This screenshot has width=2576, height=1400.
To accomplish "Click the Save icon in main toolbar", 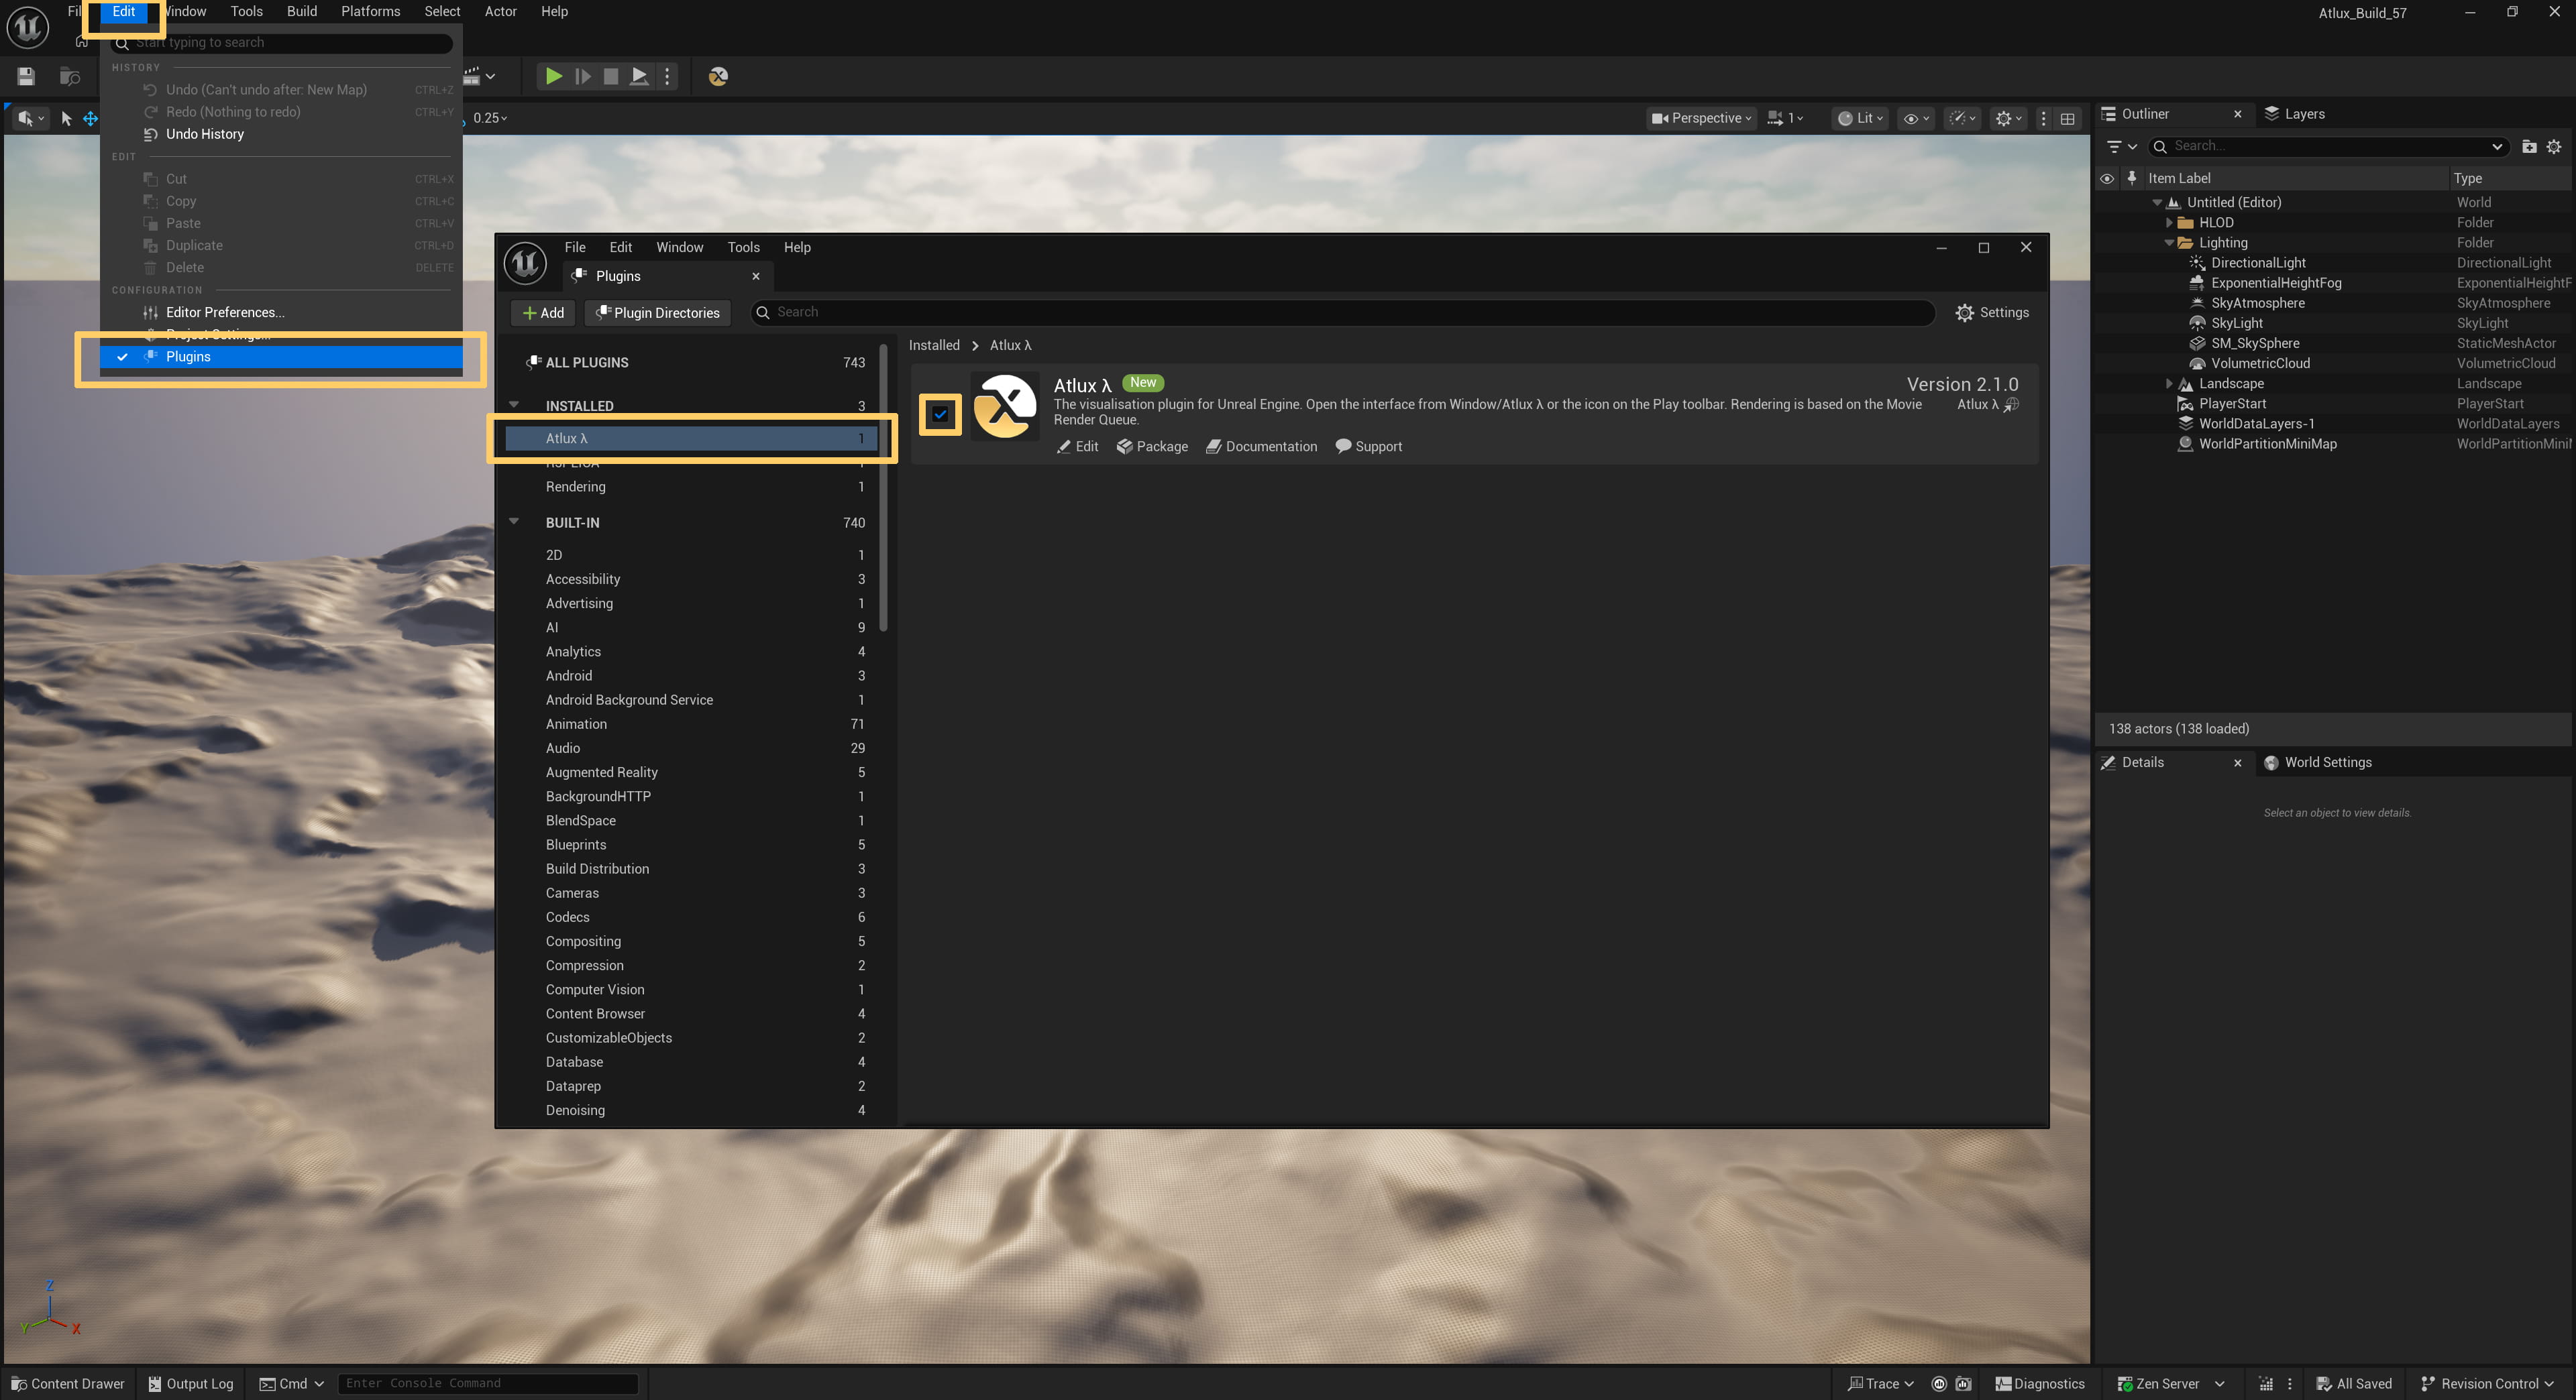I will 26,76.
